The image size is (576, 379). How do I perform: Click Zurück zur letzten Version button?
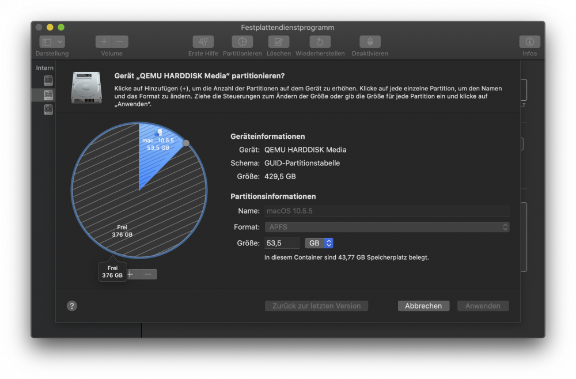coord(316,306)
